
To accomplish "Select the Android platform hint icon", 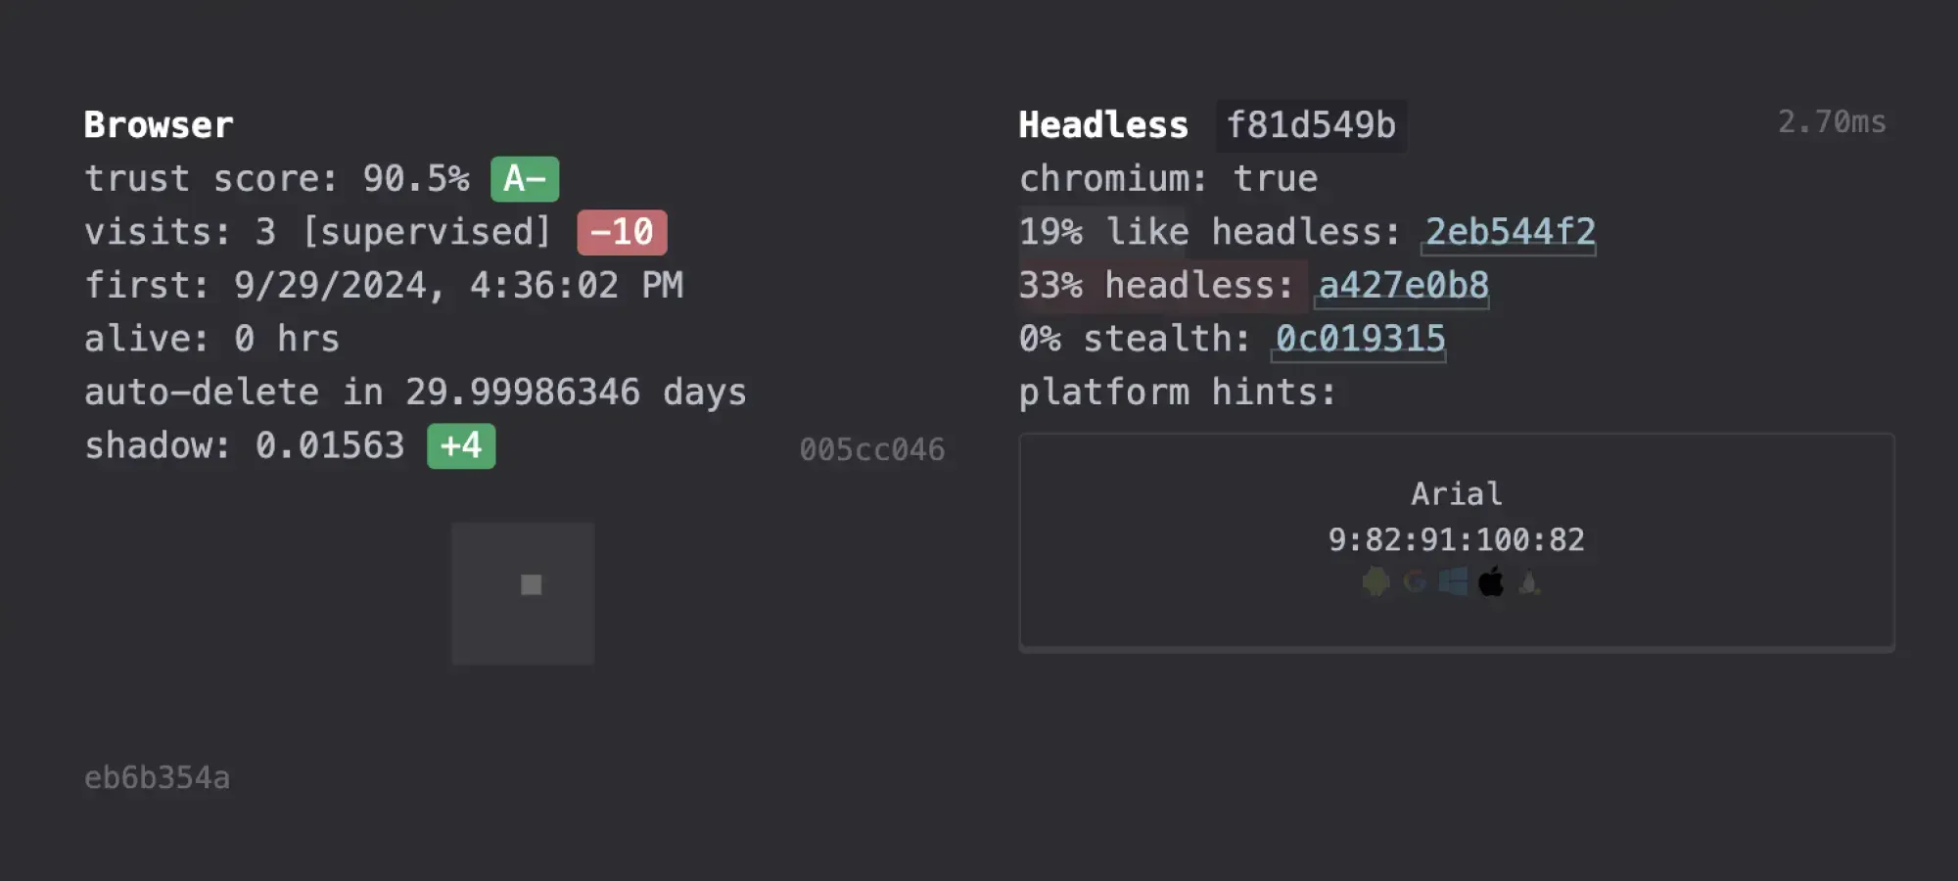I will click(1375, 582).
